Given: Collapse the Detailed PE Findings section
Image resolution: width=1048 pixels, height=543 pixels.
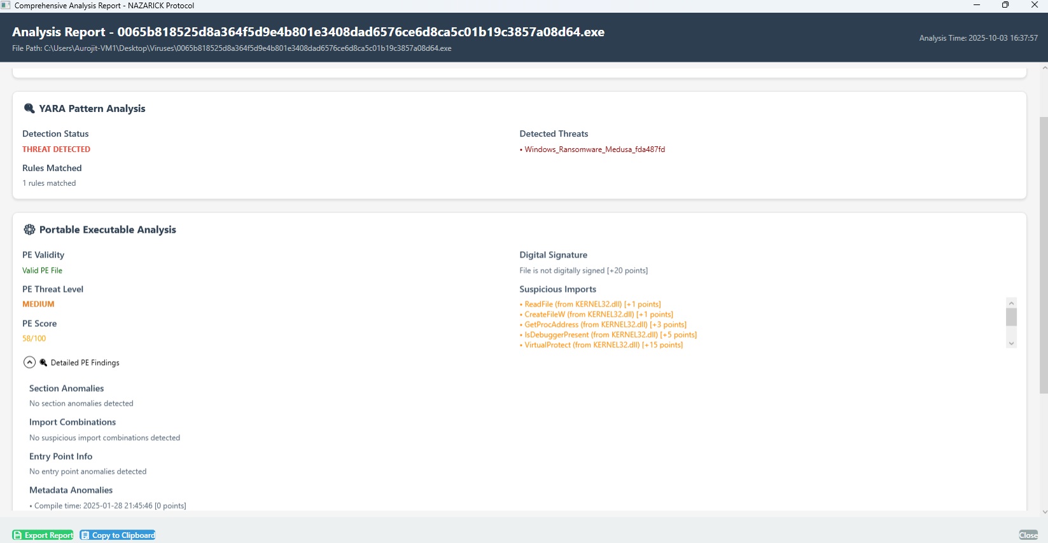Looking at the screenshot, I should pos(29,362).
